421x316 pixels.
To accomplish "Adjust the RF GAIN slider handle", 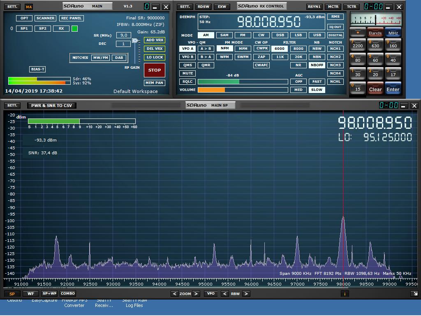I will tap(135, 41).
